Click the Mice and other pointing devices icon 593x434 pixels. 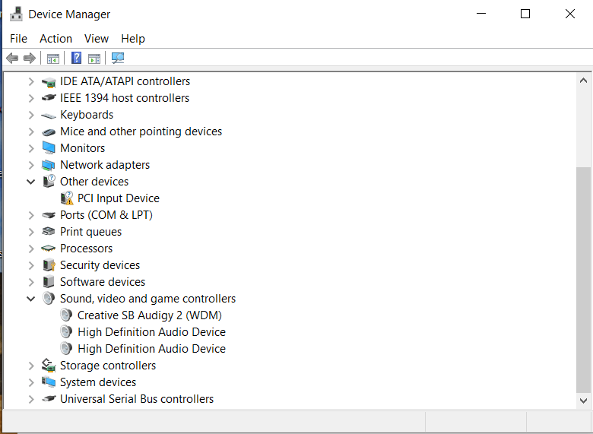coord(49,132)
